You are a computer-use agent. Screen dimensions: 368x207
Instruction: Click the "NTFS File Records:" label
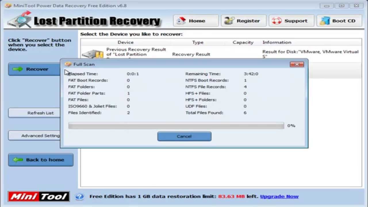tap(206, 87)
